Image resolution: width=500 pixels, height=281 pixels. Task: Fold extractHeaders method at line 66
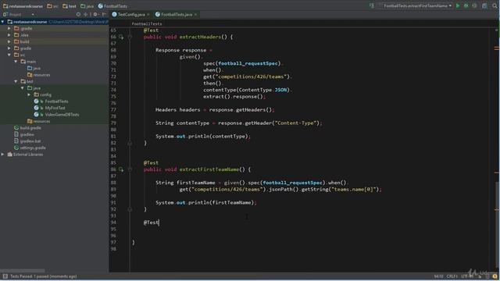click(x=130, y=37)
